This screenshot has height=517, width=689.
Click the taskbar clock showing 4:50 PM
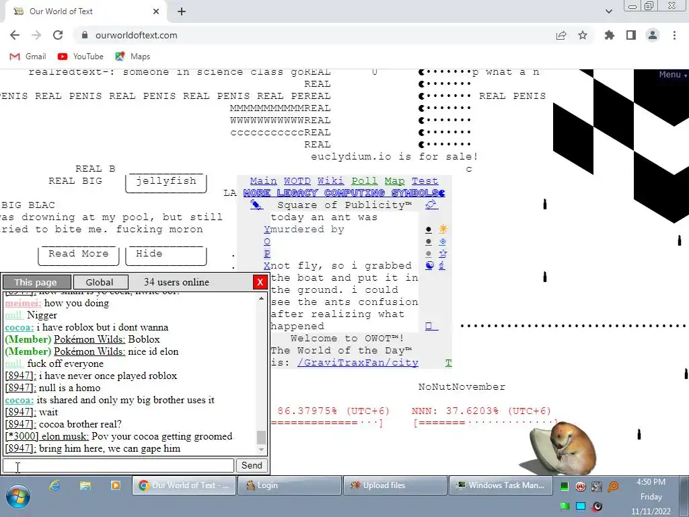(x=651, y=497)
